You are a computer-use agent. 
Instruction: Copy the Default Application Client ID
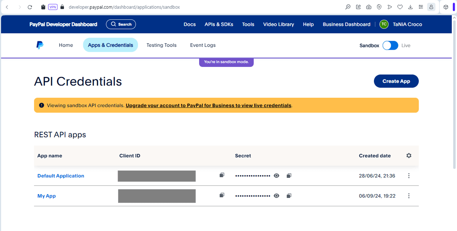pyautogui.click(x=221, y=174)
